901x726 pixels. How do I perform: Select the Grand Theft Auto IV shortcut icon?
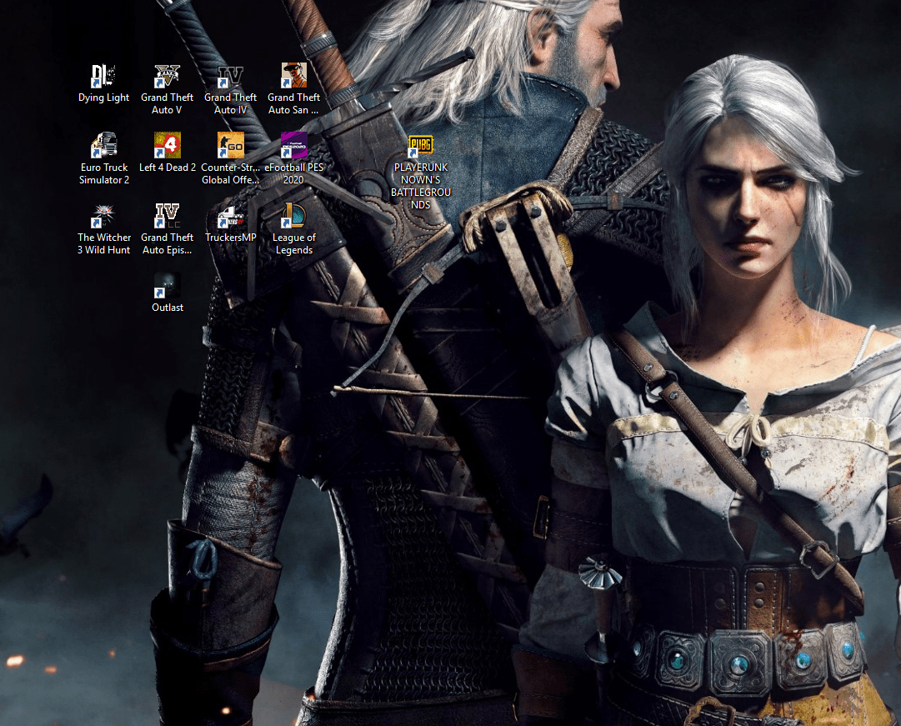[230, 76]
